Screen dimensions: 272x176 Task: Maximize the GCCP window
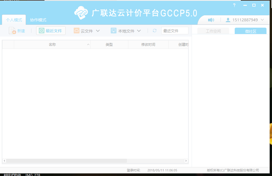click(254, 5)
